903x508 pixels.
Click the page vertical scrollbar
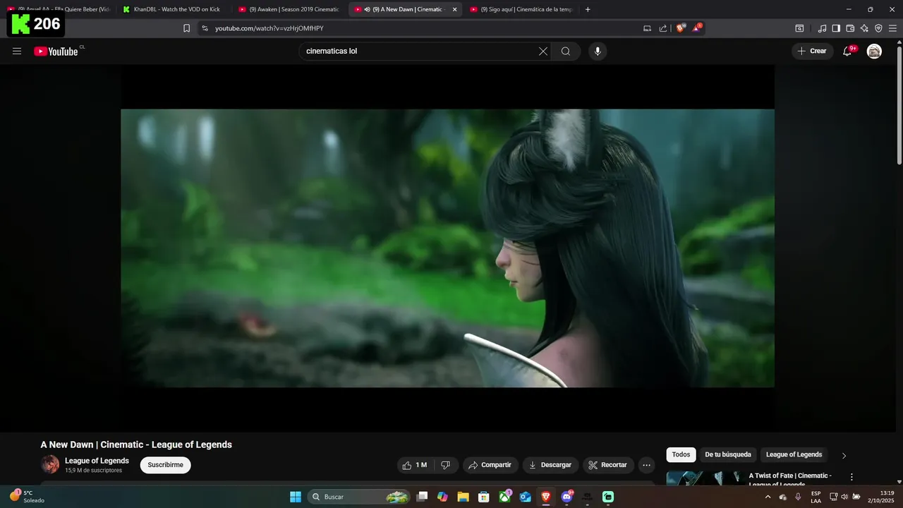[x=898, y=106]
